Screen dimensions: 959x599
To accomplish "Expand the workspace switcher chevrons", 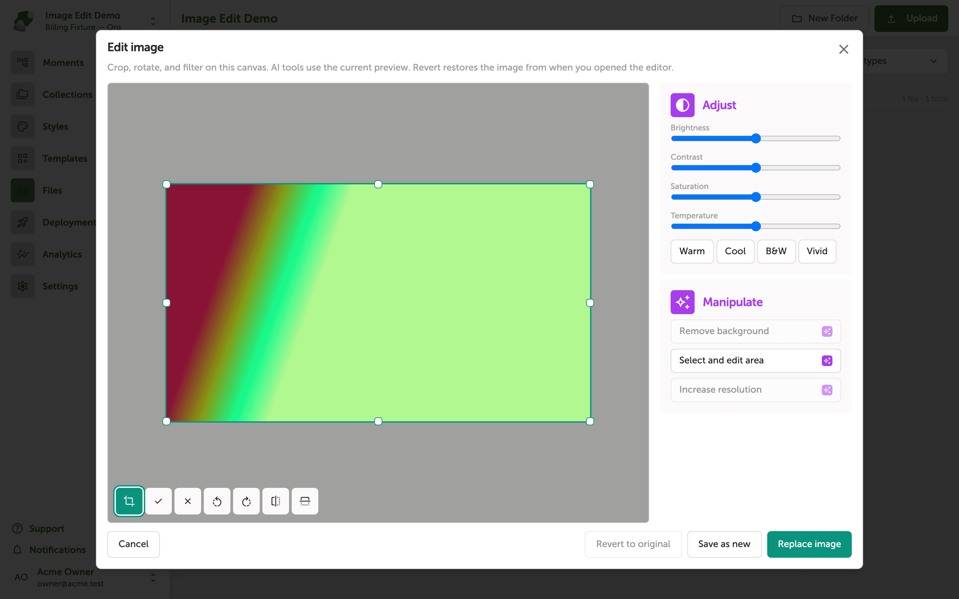I will [x=154, y=21].
